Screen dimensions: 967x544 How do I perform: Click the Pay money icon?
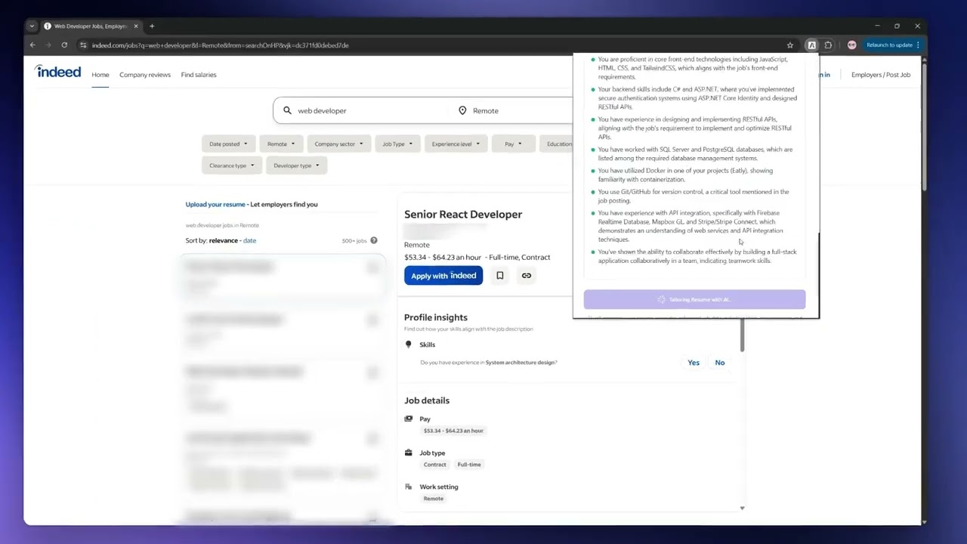tap(409, 419)
